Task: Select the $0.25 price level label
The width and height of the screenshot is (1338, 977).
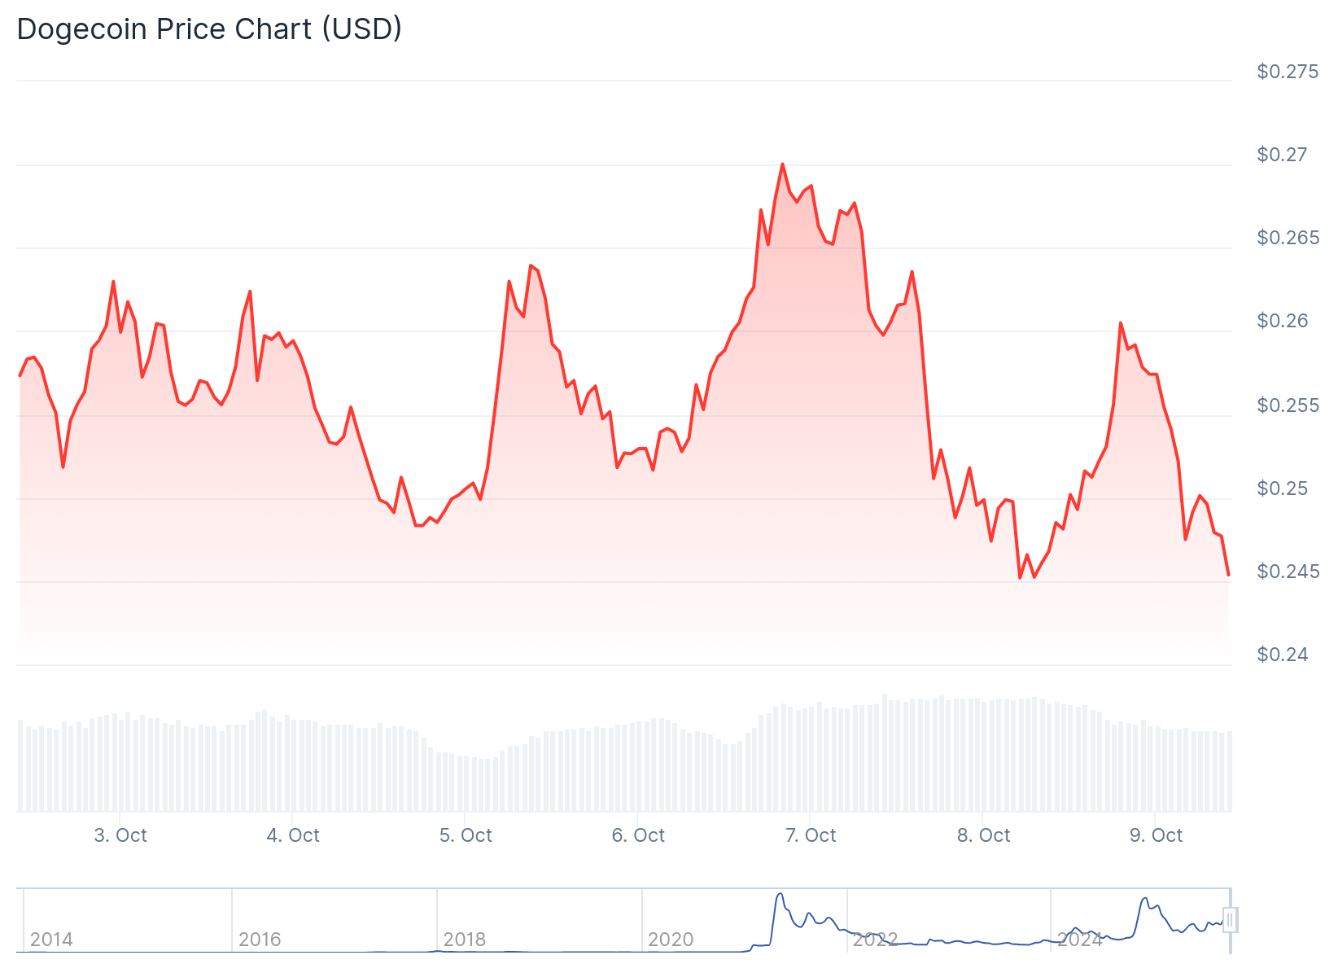Action: pos(1283,488)
